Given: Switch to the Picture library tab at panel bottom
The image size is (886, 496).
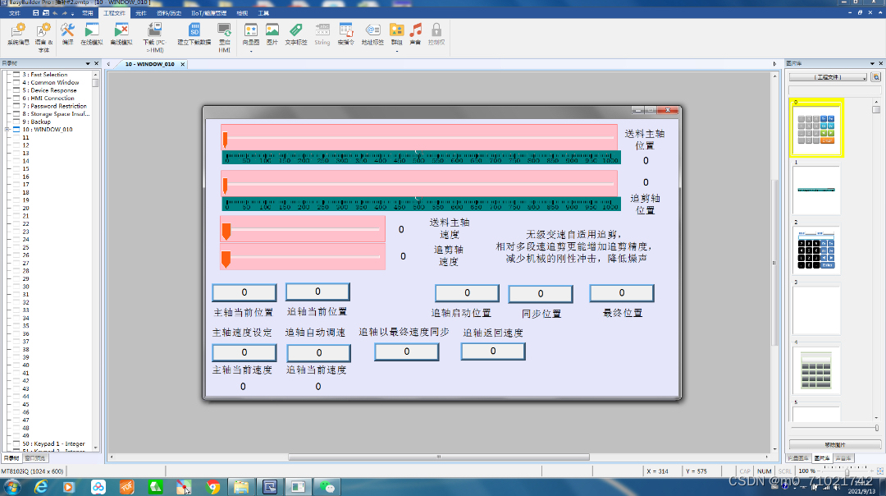Looking at the screenshot, I should 822,458.
